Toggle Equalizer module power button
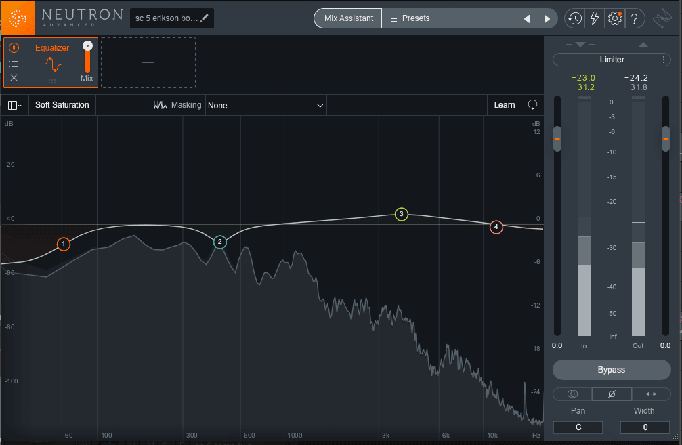 coord(14,47)
